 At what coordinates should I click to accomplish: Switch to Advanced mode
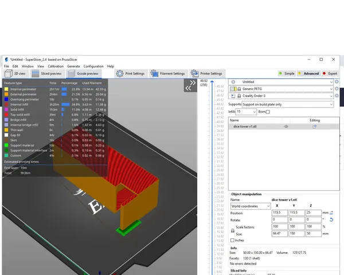[308, 74]
